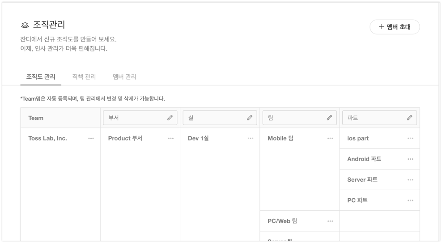Open more options for Dev 1실
Image resolution: width=442 pixels, height=243 pixels.
point(251,139)
